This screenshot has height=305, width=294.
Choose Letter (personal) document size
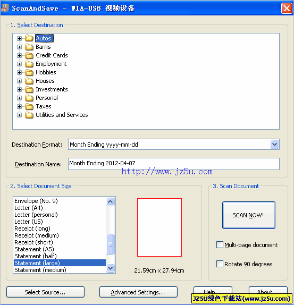pyautogui.click(x=60, y=215)
